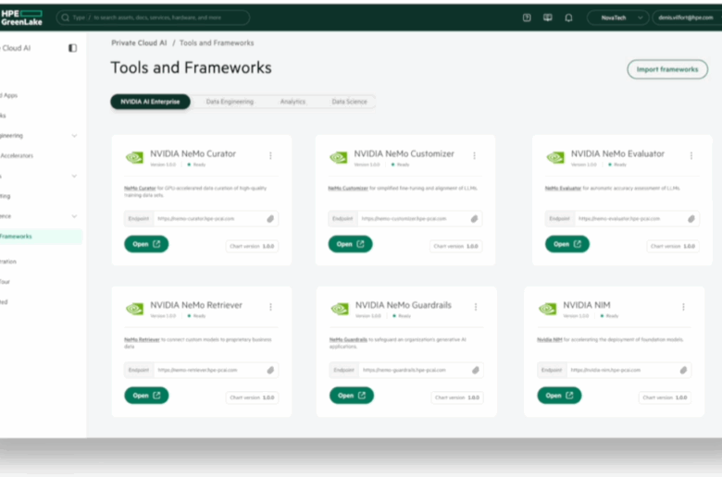722x477 pixels.
Task: Click NVIDIA logo on NVIDIA NIM card
Action: pos(547,309)
